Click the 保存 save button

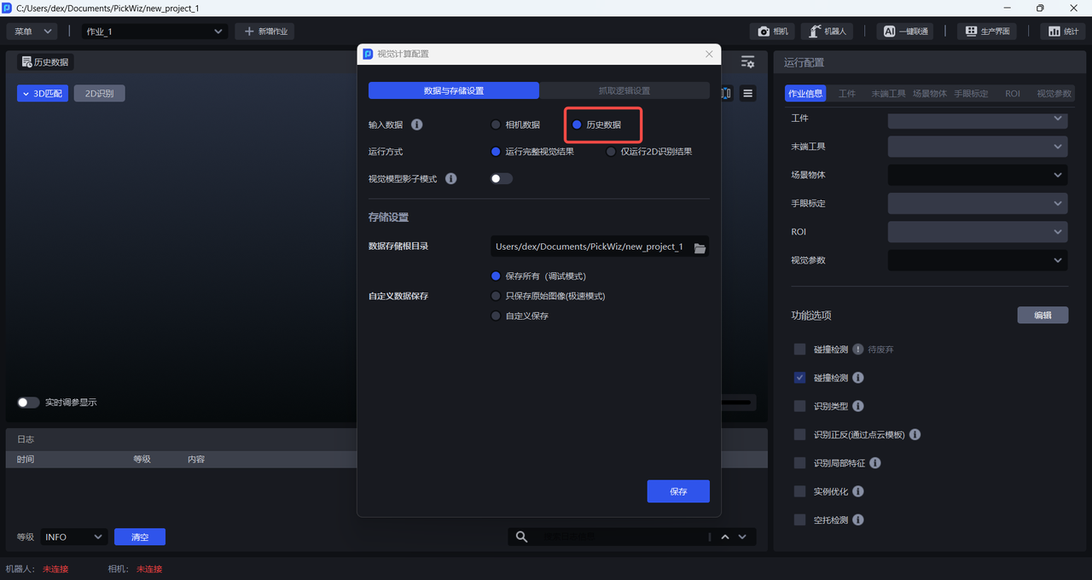pyautogui.click(x=678, y=491)
